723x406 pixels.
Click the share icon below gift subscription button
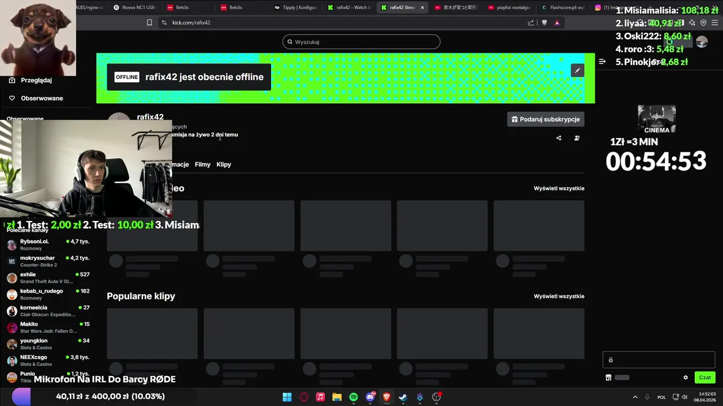[x=559, y=138]
